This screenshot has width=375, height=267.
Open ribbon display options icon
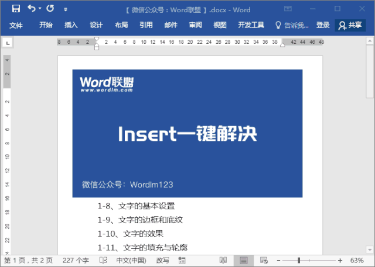pyautogui.click(x=288, y=9)
